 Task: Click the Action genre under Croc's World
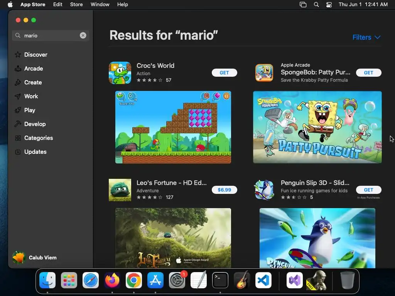(143, 74)
